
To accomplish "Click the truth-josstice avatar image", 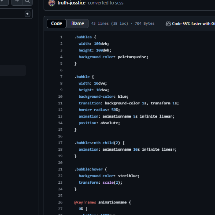I will tap(52, 3).
